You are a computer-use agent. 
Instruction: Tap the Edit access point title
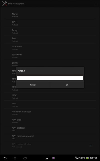click(x=16, y=4)
